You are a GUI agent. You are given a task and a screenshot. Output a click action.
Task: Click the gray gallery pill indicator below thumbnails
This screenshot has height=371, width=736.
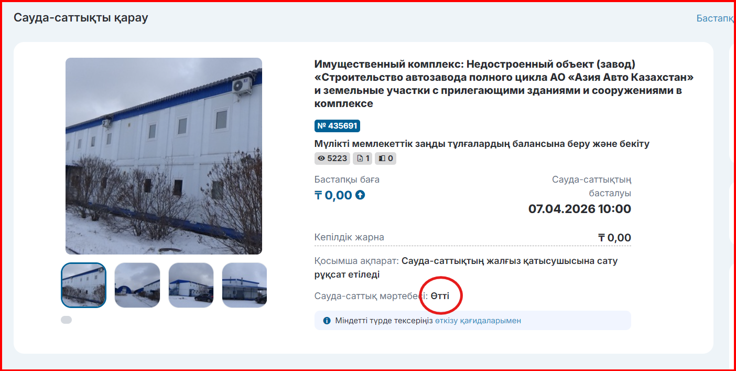(67, 320)
